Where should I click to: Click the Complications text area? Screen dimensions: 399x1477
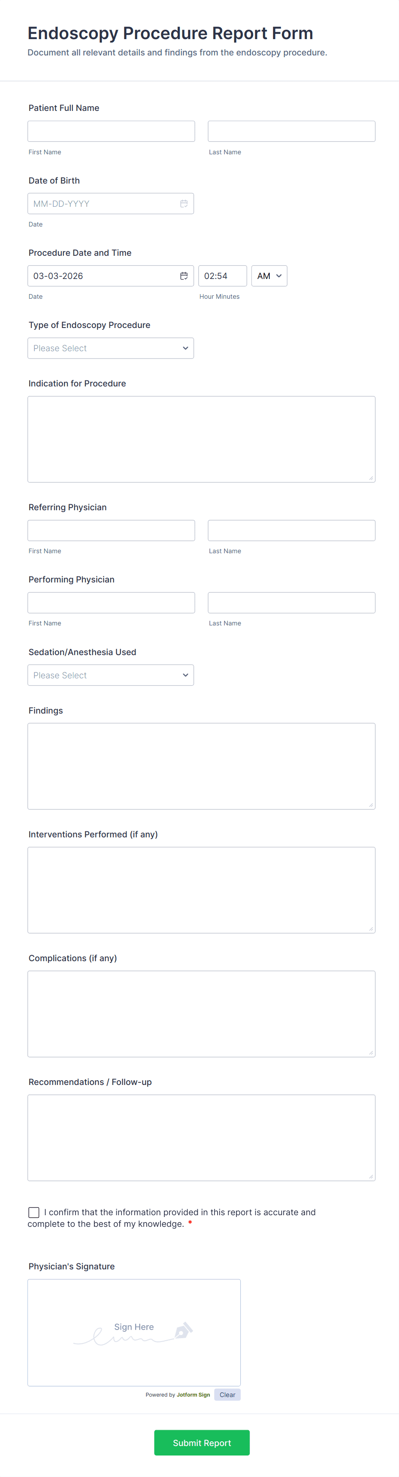click(x=202, y=1014)
